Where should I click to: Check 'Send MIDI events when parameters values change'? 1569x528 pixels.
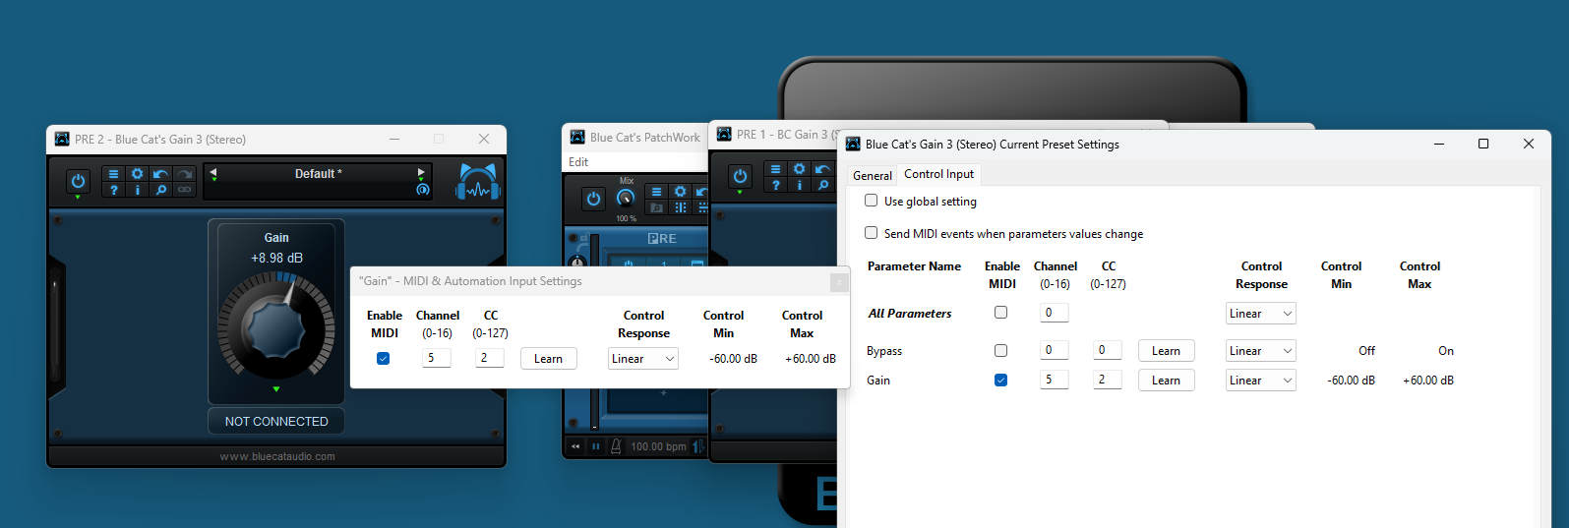point(871,233)
